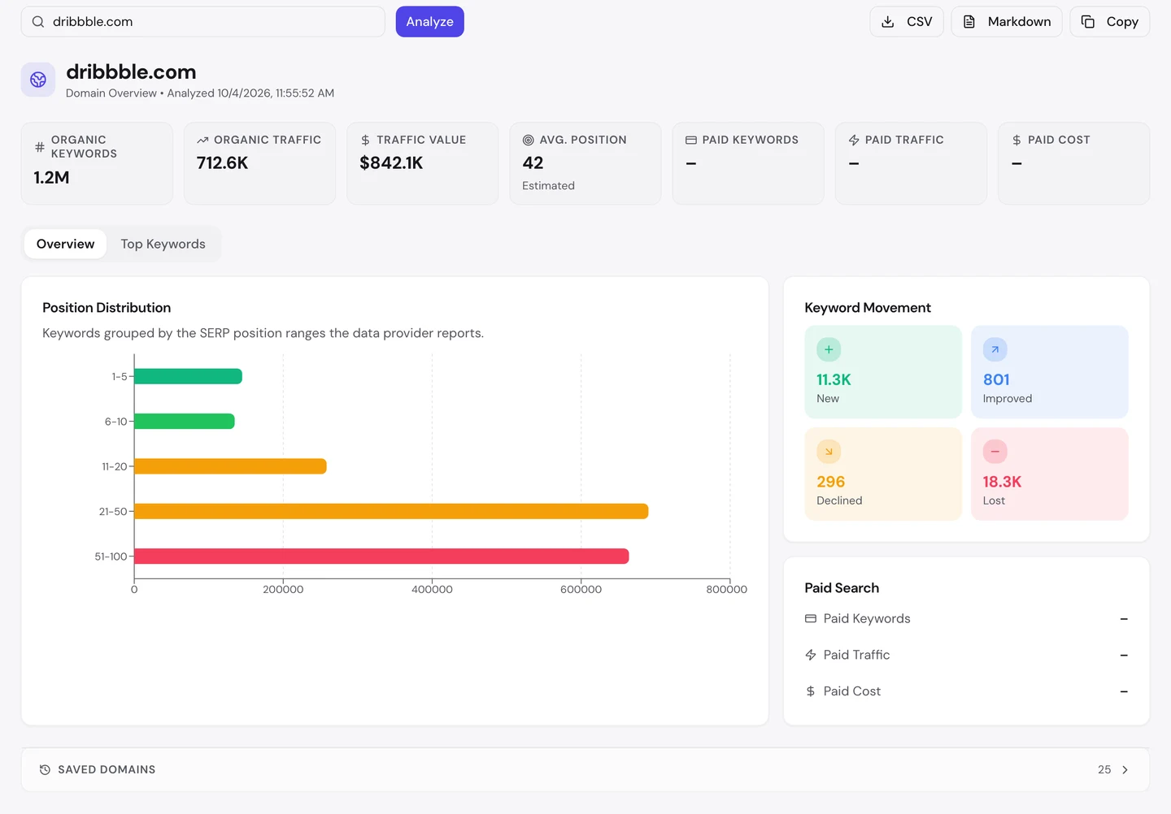The image size is (1171, 814).
Task: Click the Analyze button
Action: (x=430, y=22)
